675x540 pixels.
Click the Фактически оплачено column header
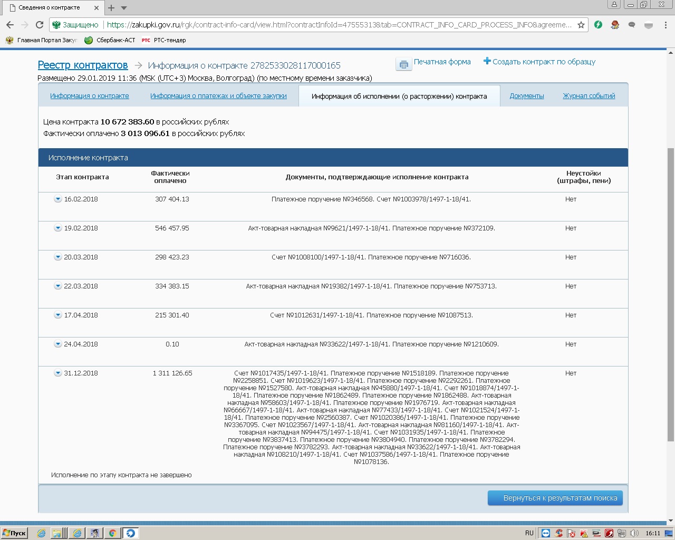coord(170,177)
